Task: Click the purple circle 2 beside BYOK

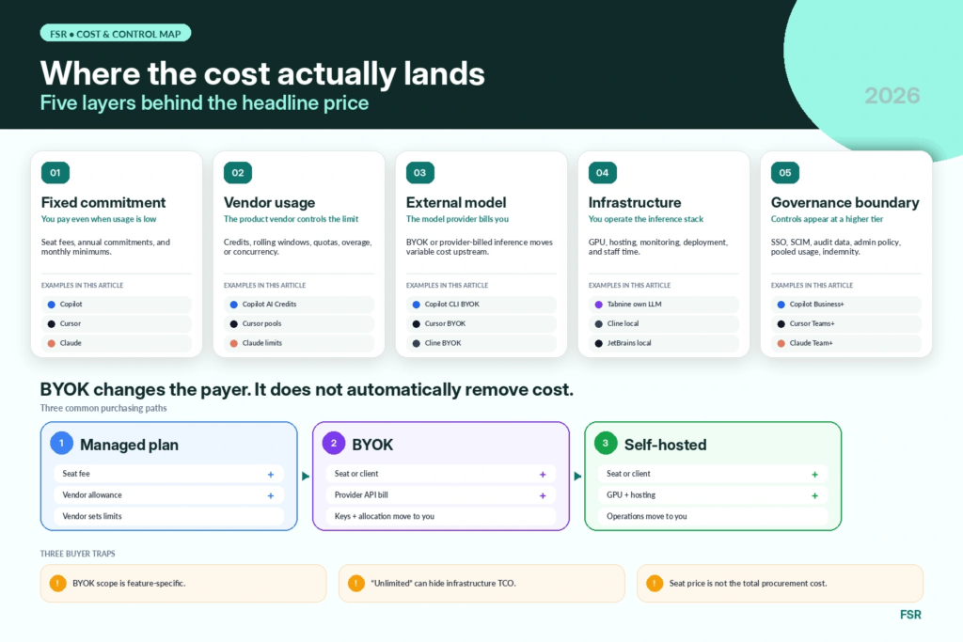Action: (x=334, y=443)
